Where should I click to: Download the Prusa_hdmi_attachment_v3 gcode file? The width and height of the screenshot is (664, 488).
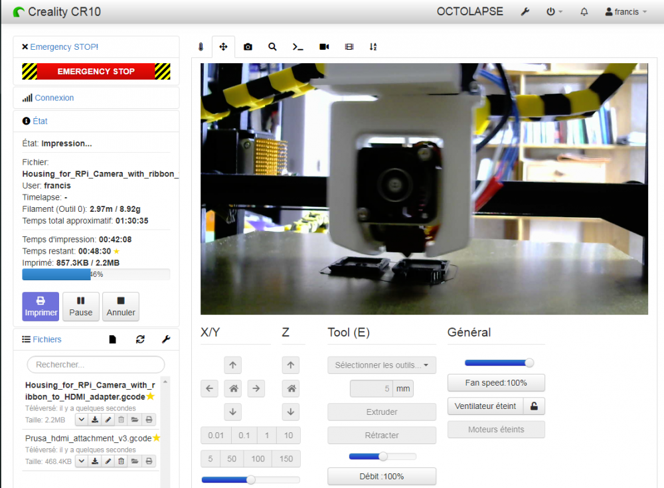click(95, 461)
